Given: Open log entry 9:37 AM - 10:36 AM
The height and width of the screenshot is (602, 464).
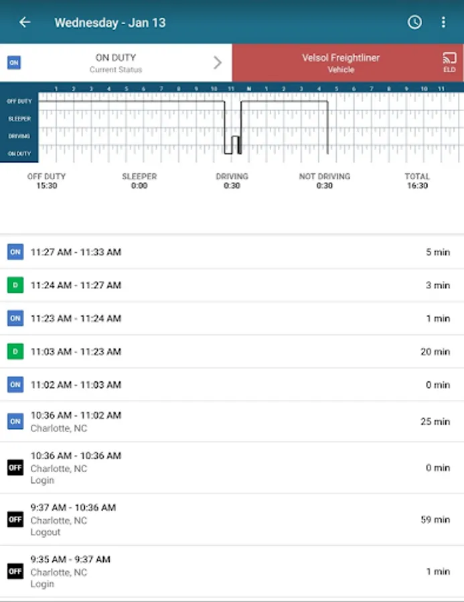Looking at the screenshot, I should 232,520.
